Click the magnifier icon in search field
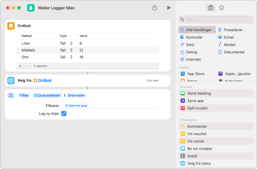Image resolution: width=257 pixels, height=169 pixels. pyautogui.click(x=182, y=20)
